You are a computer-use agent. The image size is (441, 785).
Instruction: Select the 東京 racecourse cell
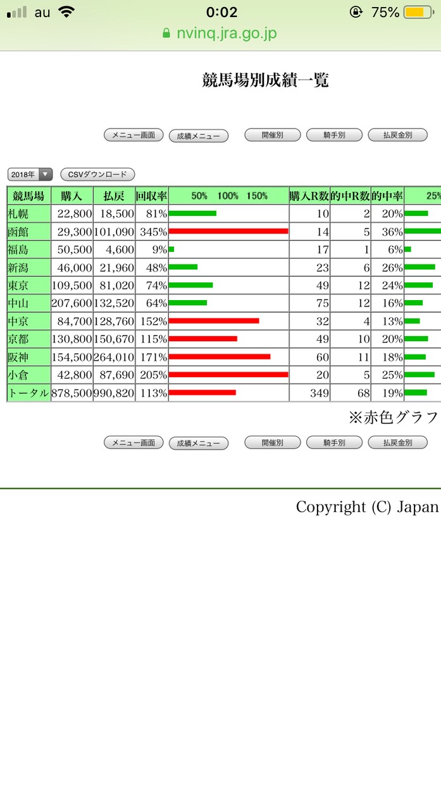[29, 286]
